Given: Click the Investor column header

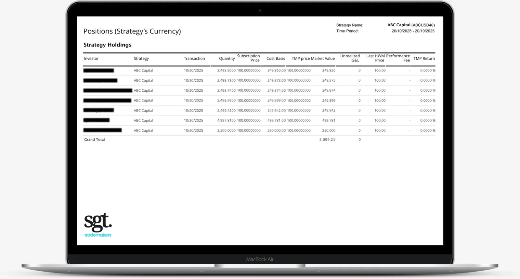Looking at the screenshot, I should [x=91, y=59].
